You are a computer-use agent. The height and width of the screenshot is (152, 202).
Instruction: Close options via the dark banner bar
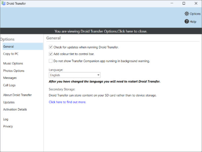tap(101, 31)
